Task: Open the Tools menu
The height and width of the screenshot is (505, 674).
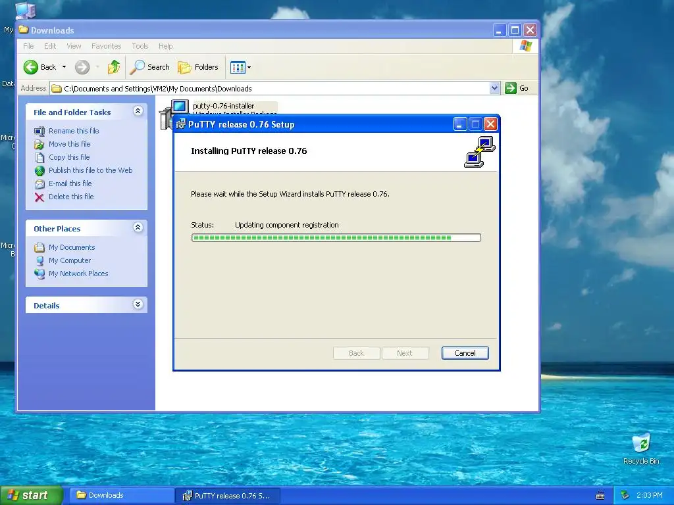Action: pos(140,46)
